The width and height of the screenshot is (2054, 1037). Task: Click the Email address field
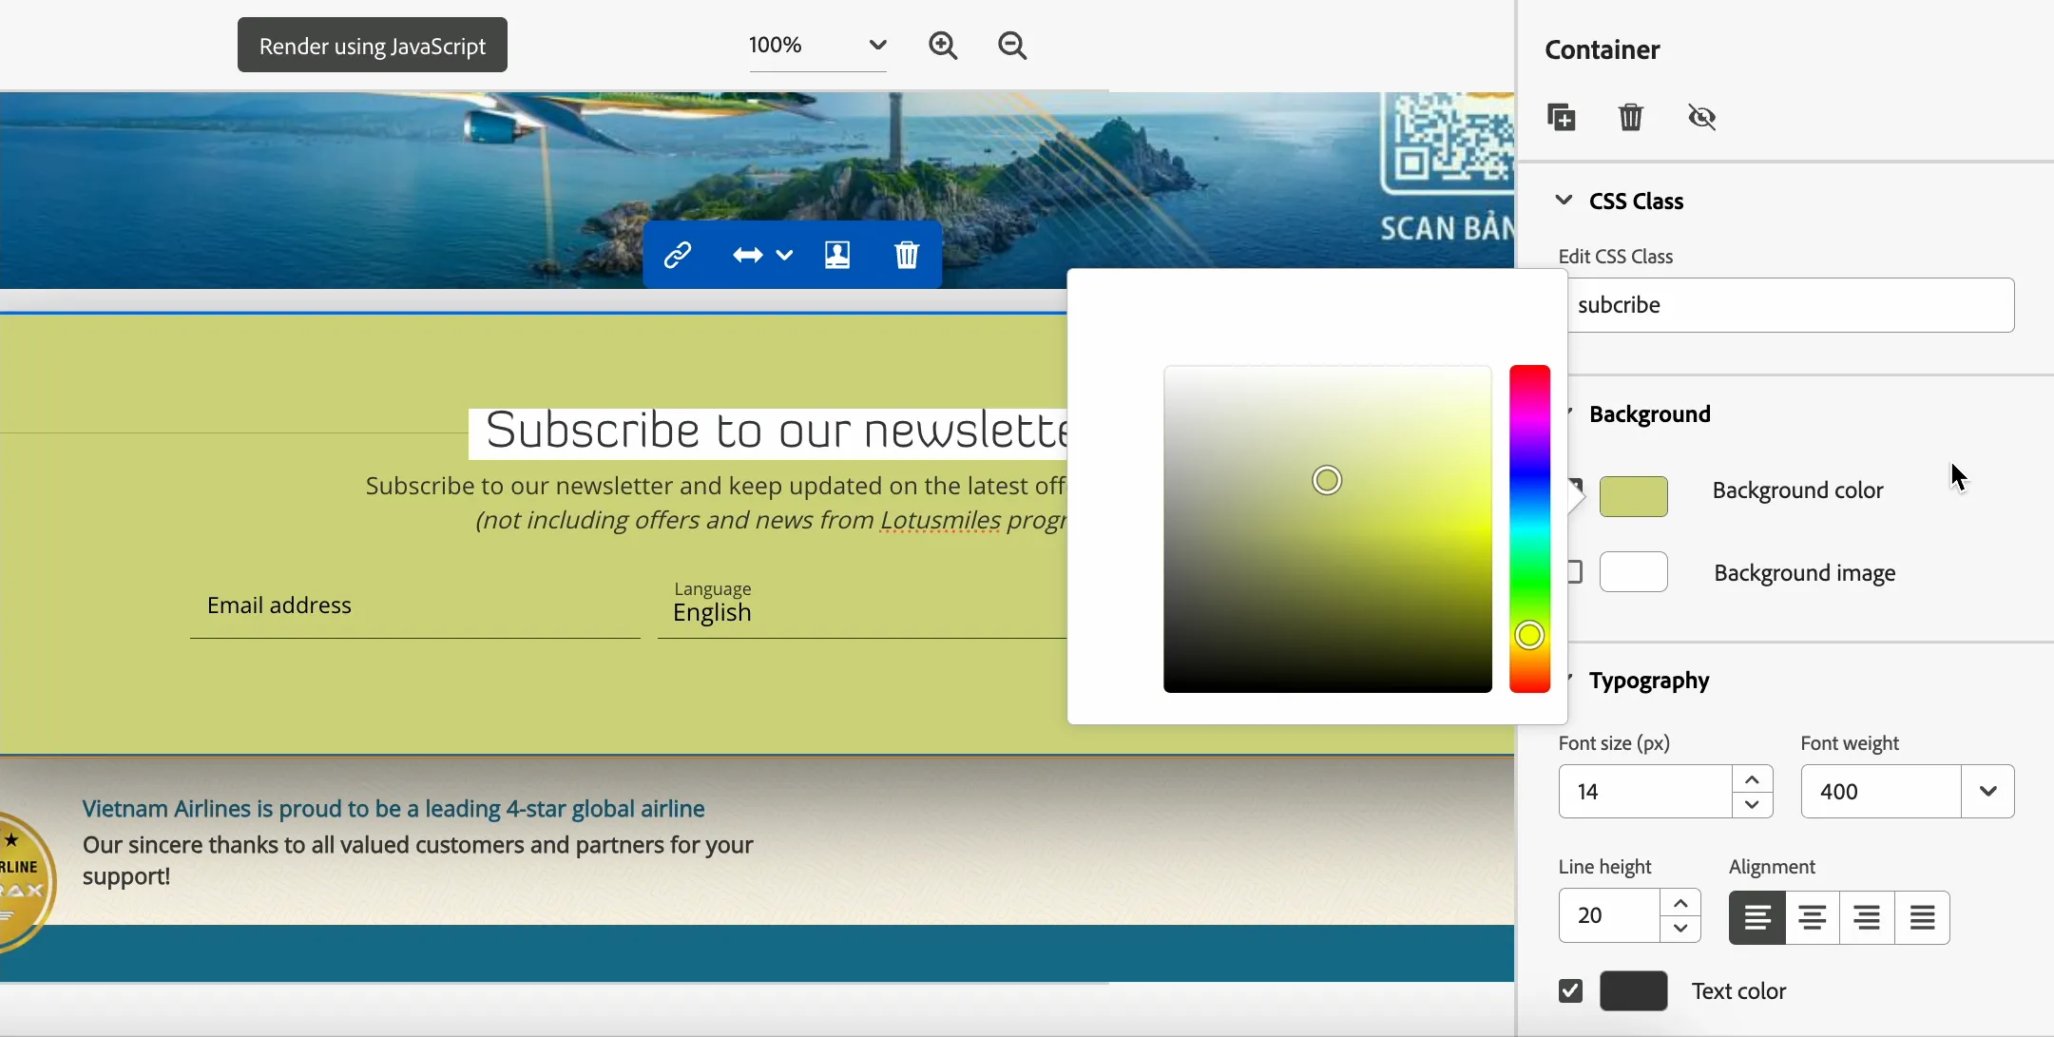pos(414,605)
